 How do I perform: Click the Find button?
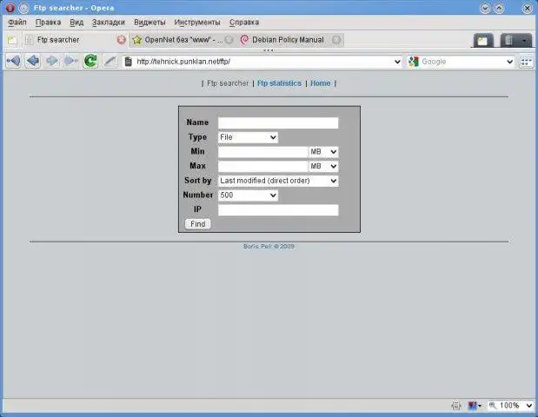pos(198,224)
